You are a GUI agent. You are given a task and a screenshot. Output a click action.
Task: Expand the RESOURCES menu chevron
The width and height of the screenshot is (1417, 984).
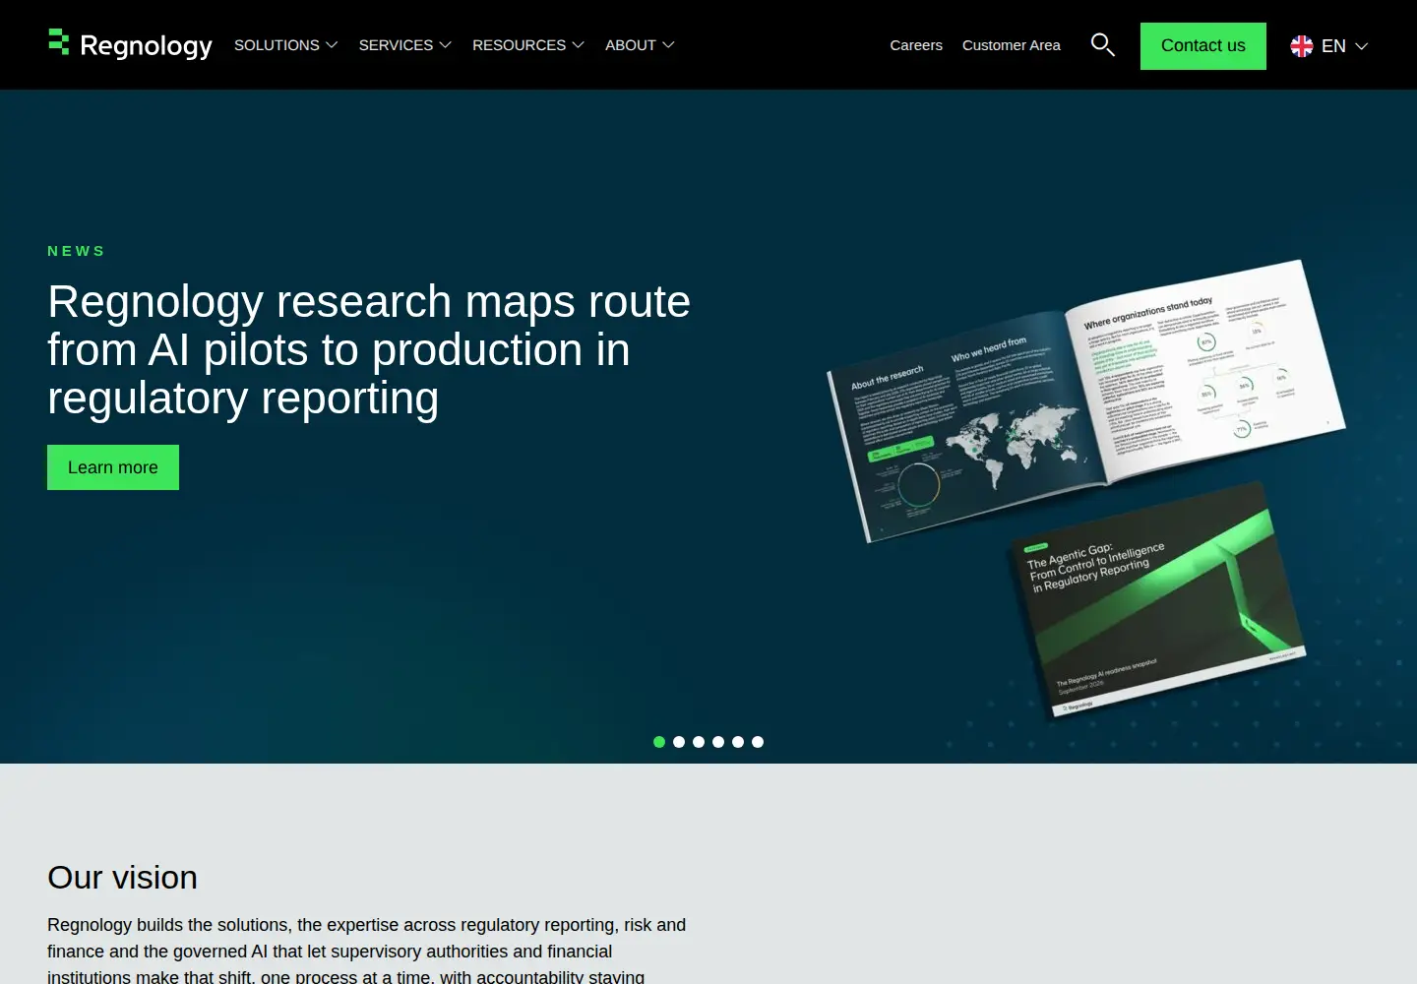coord(578,45)
